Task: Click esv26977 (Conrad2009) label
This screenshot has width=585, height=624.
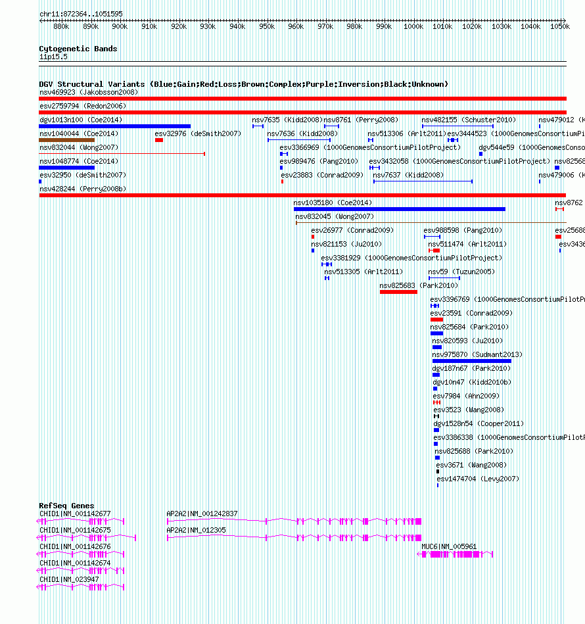Action: [352, 230]
